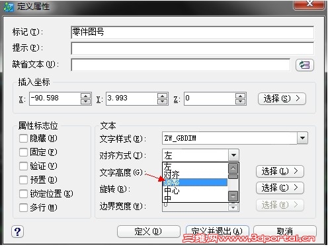Viewport: 328px width, 247px height.
Task: Click the insert field icon beside default text
Action: coord(305,65)
